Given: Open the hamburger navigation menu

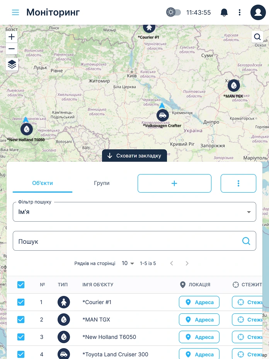Looking at the screenshot, I should (15, 12).
